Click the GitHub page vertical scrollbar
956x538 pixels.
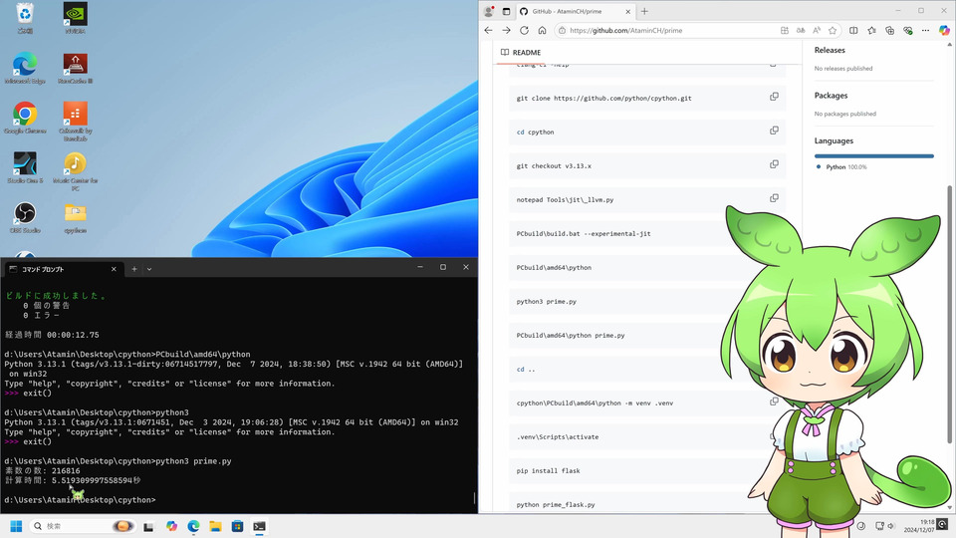coord(949,314)
